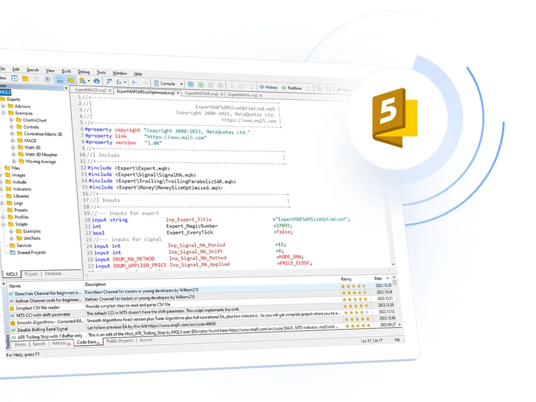Click the Step Into icon
Image resolution: width=536 pixels, height=402 pixels.
[232, 86]
